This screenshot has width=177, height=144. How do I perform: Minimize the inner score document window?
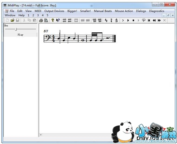[x=164, y=15]
